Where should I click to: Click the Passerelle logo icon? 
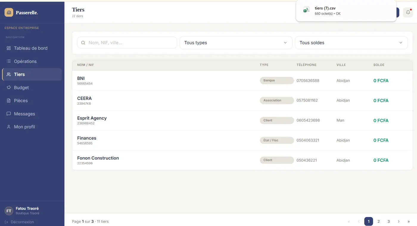tap(9, 13)
